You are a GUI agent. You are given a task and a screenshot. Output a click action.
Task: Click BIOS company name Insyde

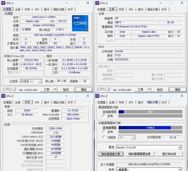(x=149, y=51)
